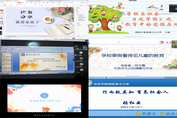Select the third slide thumbnail in the PowerPoint 2007 window

coord(6,62)
